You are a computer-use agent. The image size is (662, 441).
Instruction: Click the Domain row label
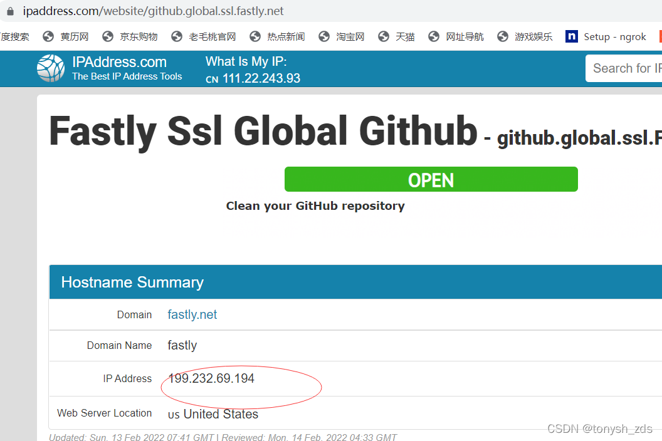point(134,315)
